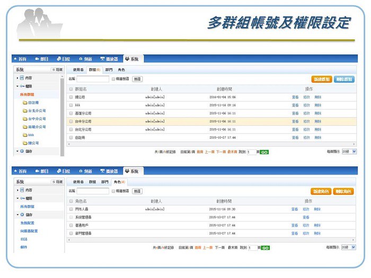Select the 台北分公司 folder icon
The height and width of the screenshot is (278, 371).
(25, 111)
